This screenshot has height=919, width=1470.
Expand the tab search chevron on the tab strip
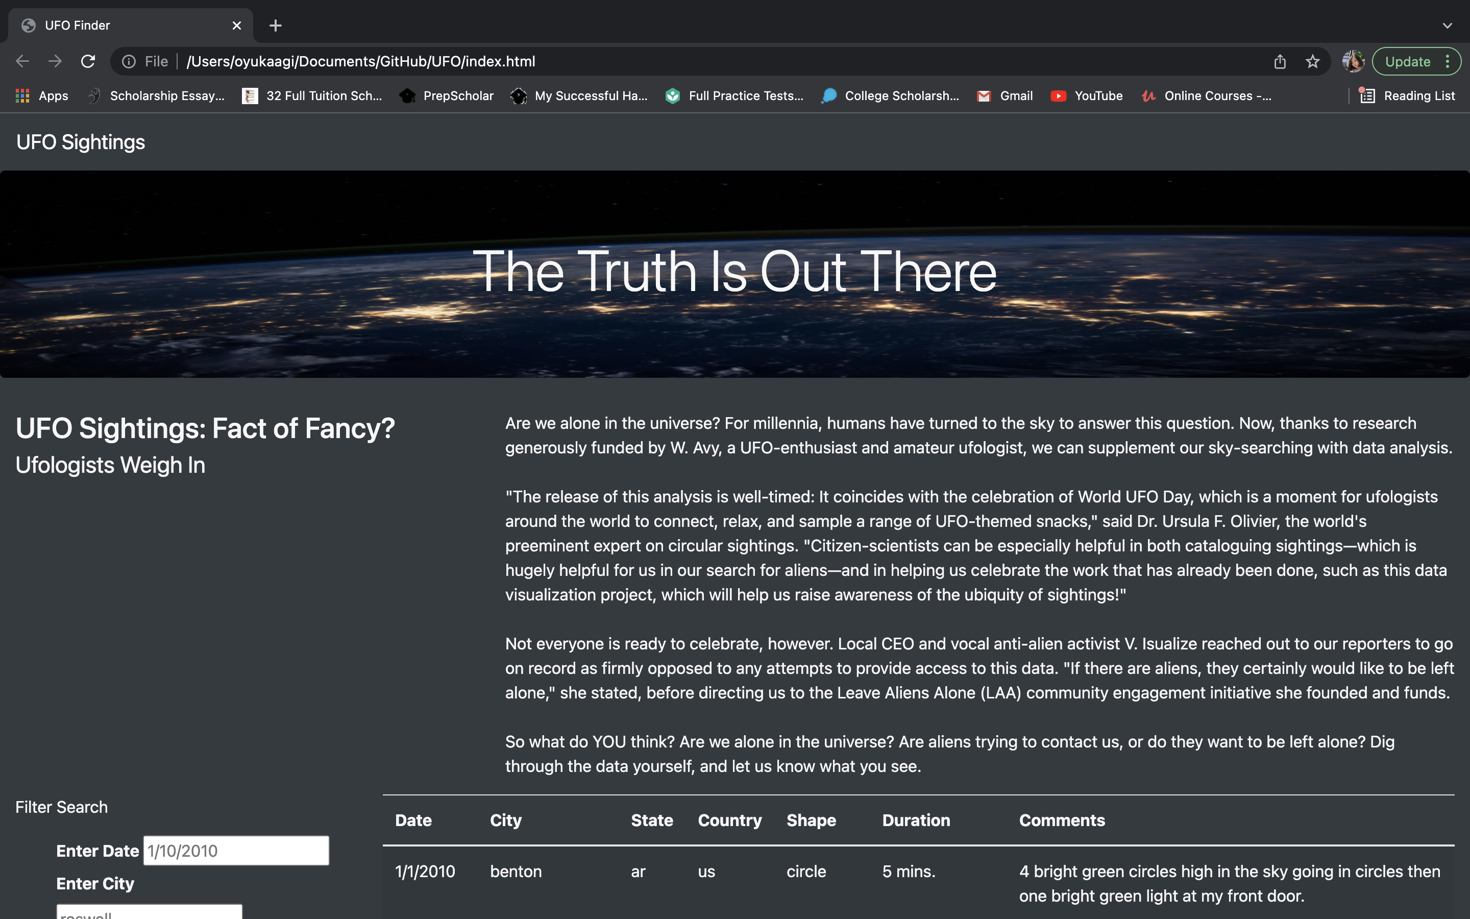click(x=1447, y=26)
